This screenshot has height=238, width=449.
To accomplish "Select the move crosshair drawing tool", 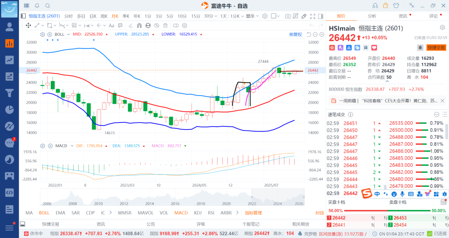I will tap(28, 25).
